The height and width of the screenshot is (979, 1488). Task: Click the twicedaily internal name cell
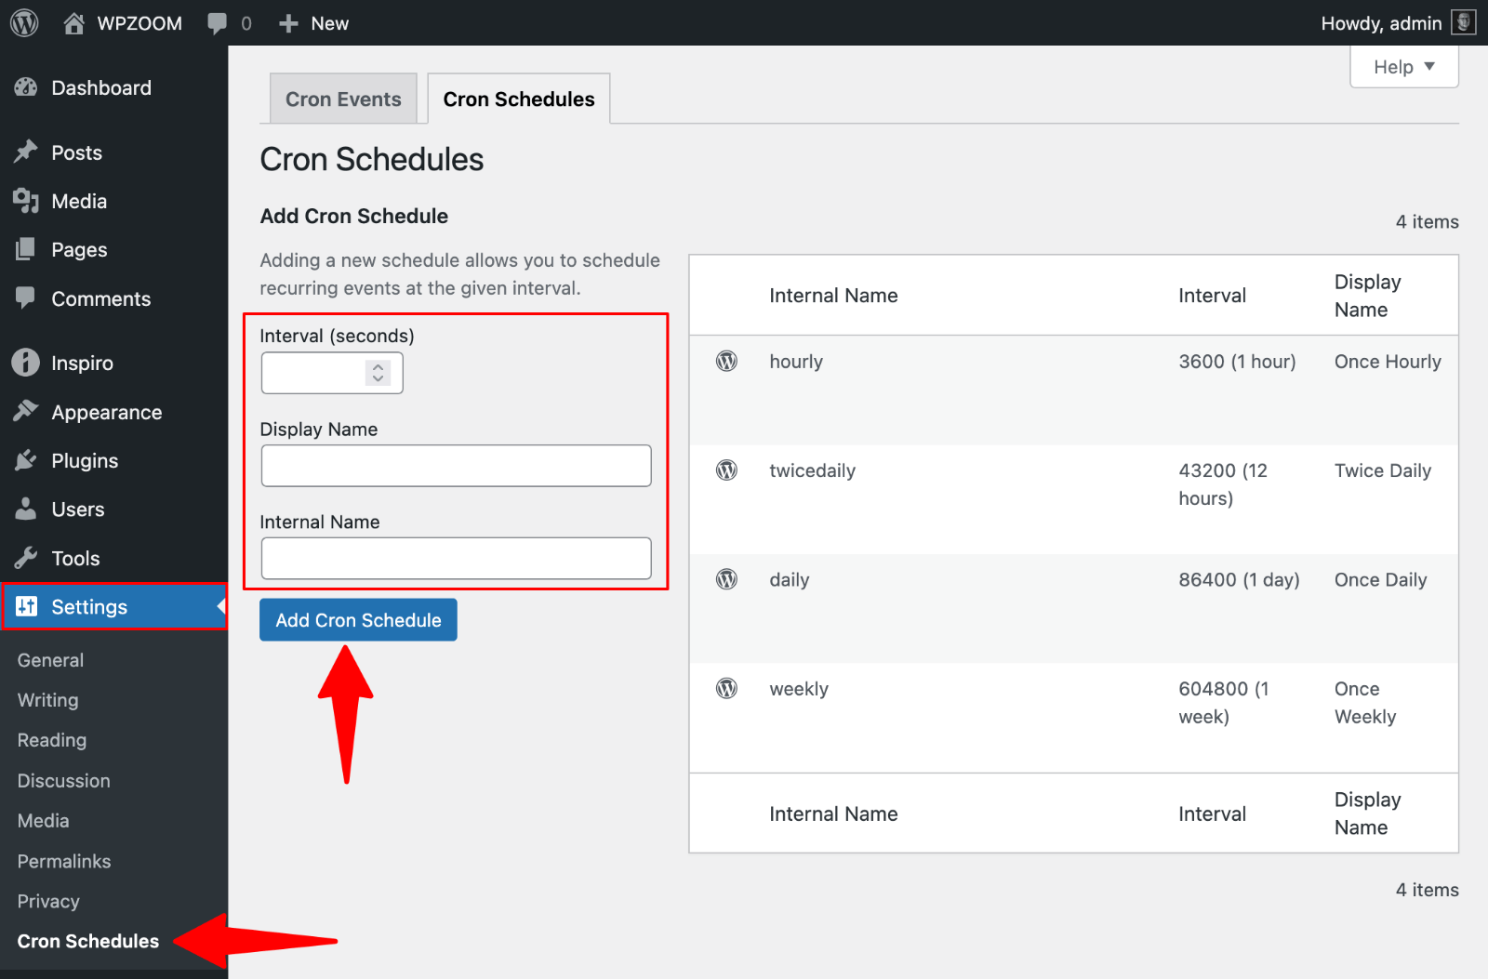pyautogui.click(x=812, y=470)
